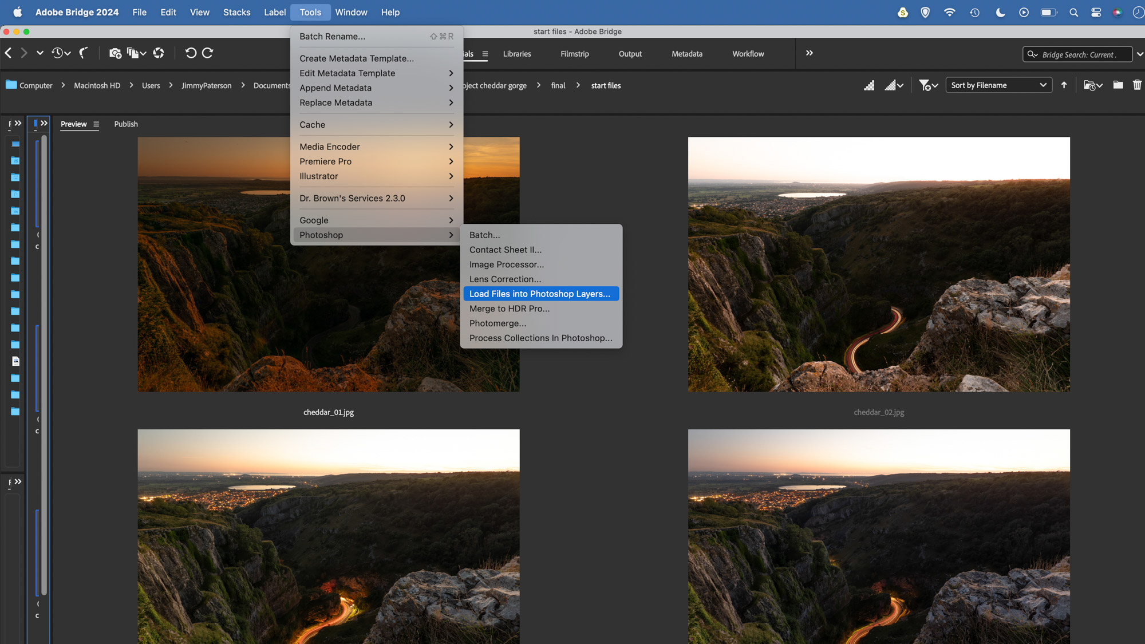Toggle ascending sort order arrow

click(x=1064, y=85)
